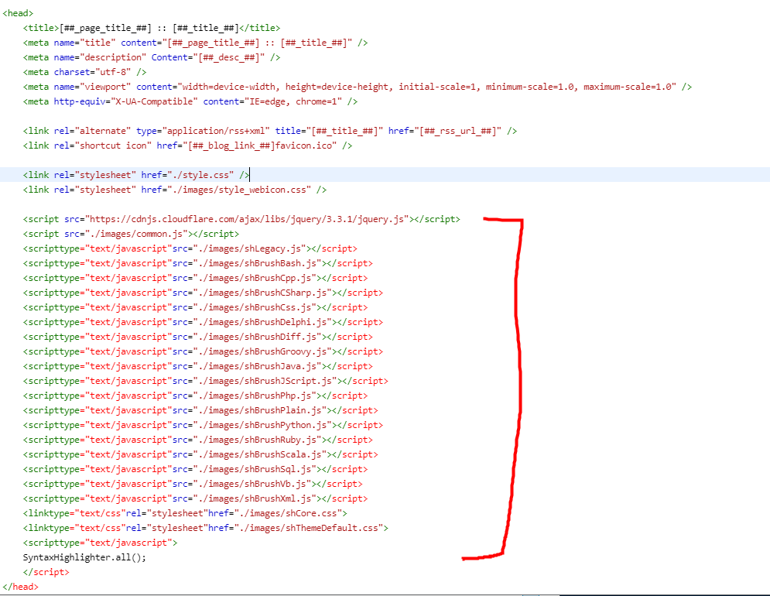Click the link rel="shortcut icon" favicon line

(187, 146)
